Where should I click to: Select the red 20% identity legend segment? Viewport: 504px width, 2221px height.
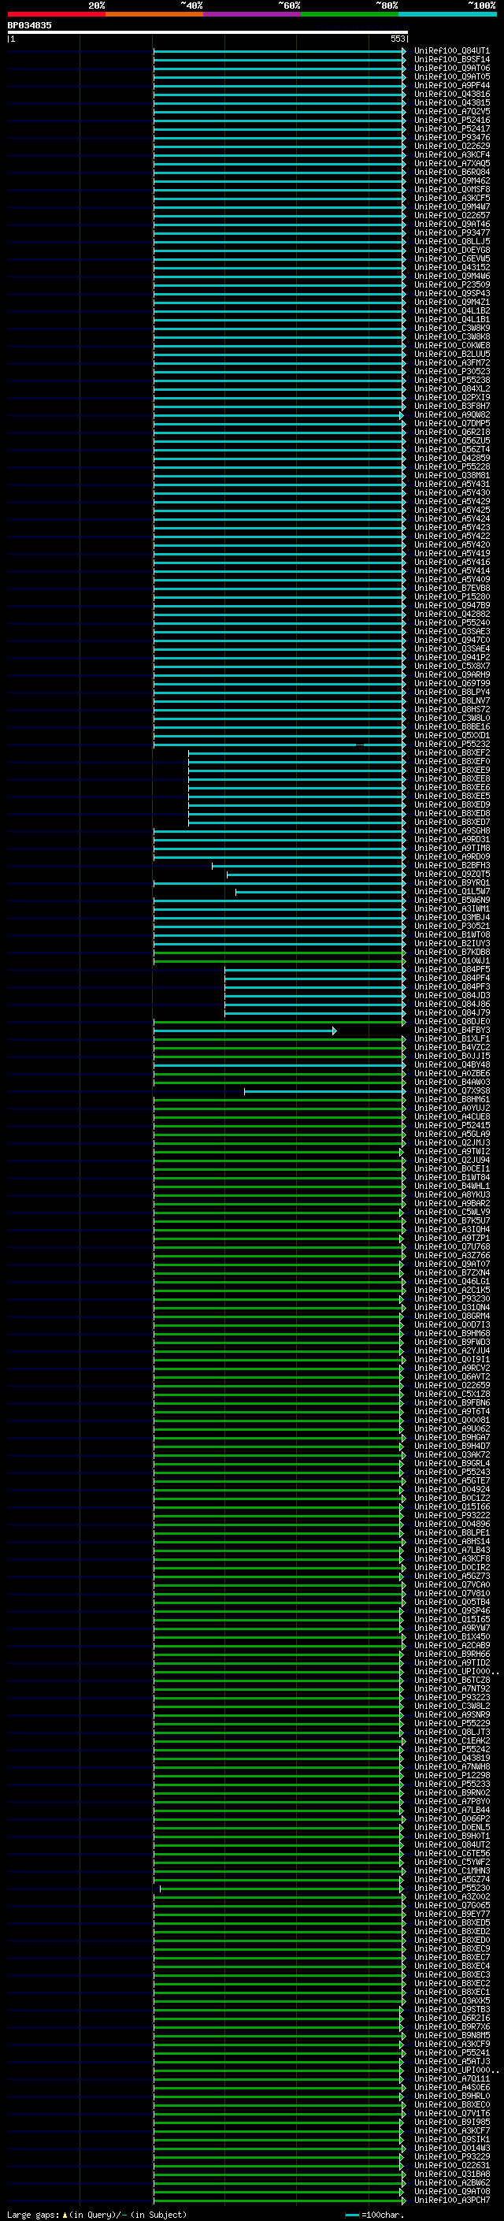tap(56, 14)
